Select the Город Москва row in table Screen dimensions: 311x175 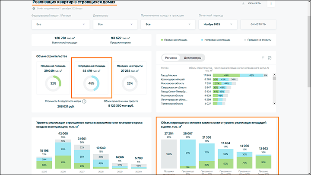tap(173, 75)
